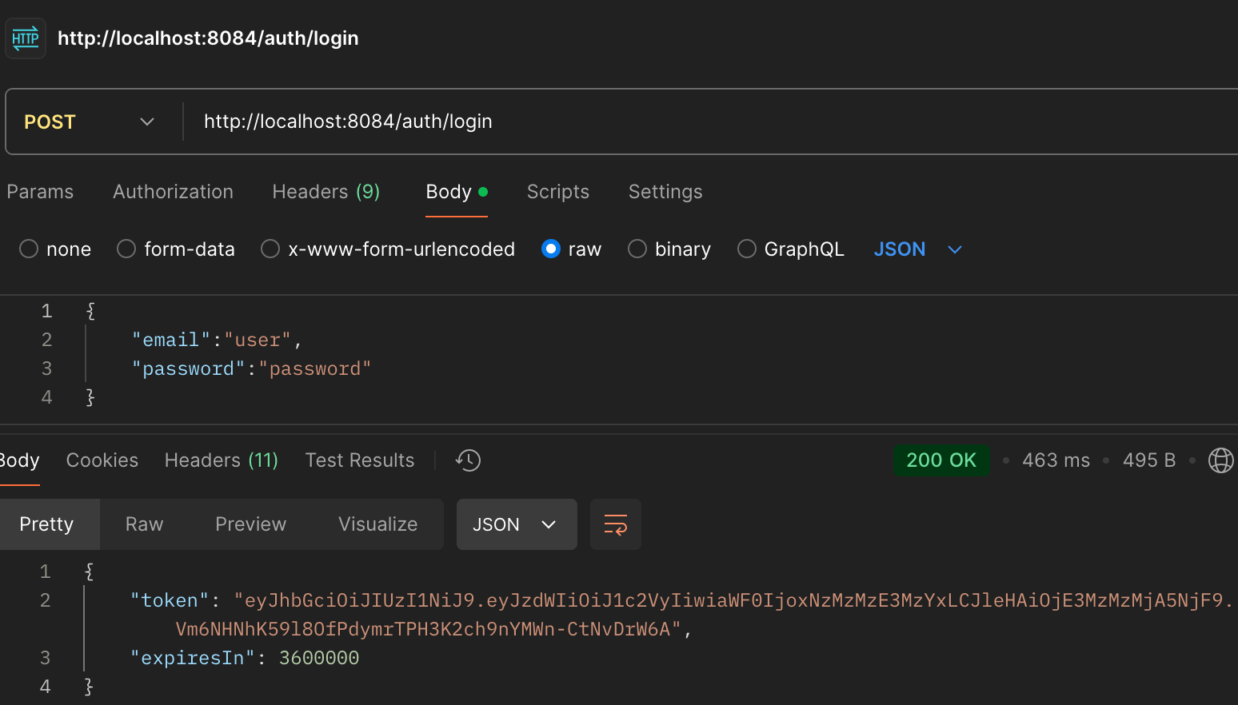
Task: Click the token string starting eyJhbGci
Action: click(733, 601)
